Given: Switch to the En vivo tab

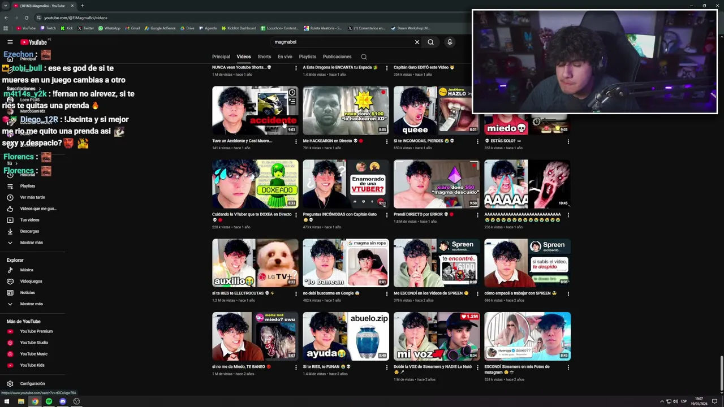Looking at the screenshot, I should pyautogui.click(x=285, y=57).
